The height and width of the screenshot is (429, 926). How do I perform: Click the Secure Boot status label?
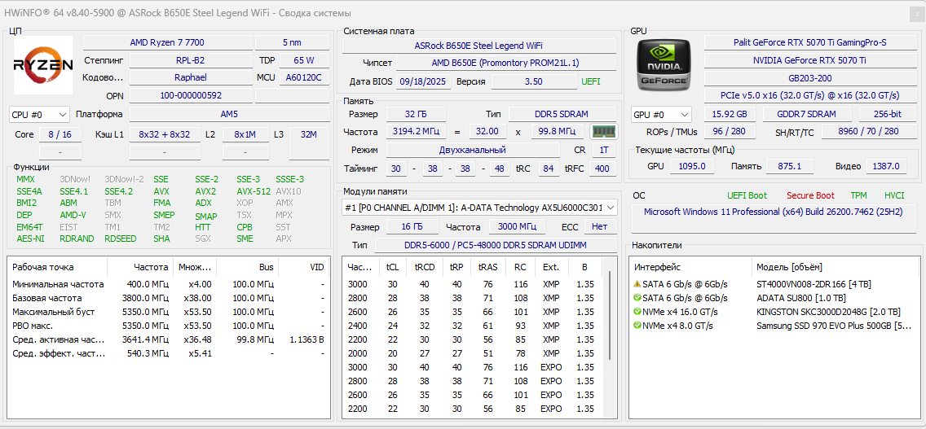810,195
